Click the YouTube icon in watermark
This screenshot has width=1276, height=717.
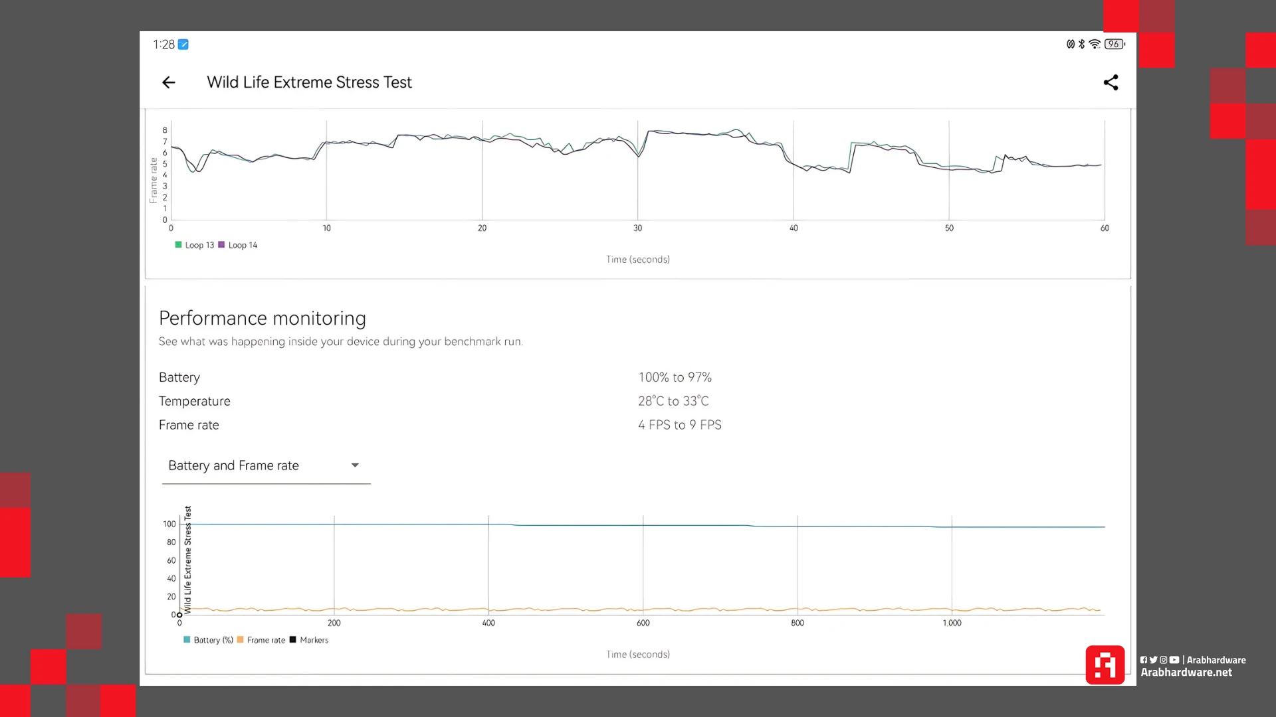click(1174, 660)
